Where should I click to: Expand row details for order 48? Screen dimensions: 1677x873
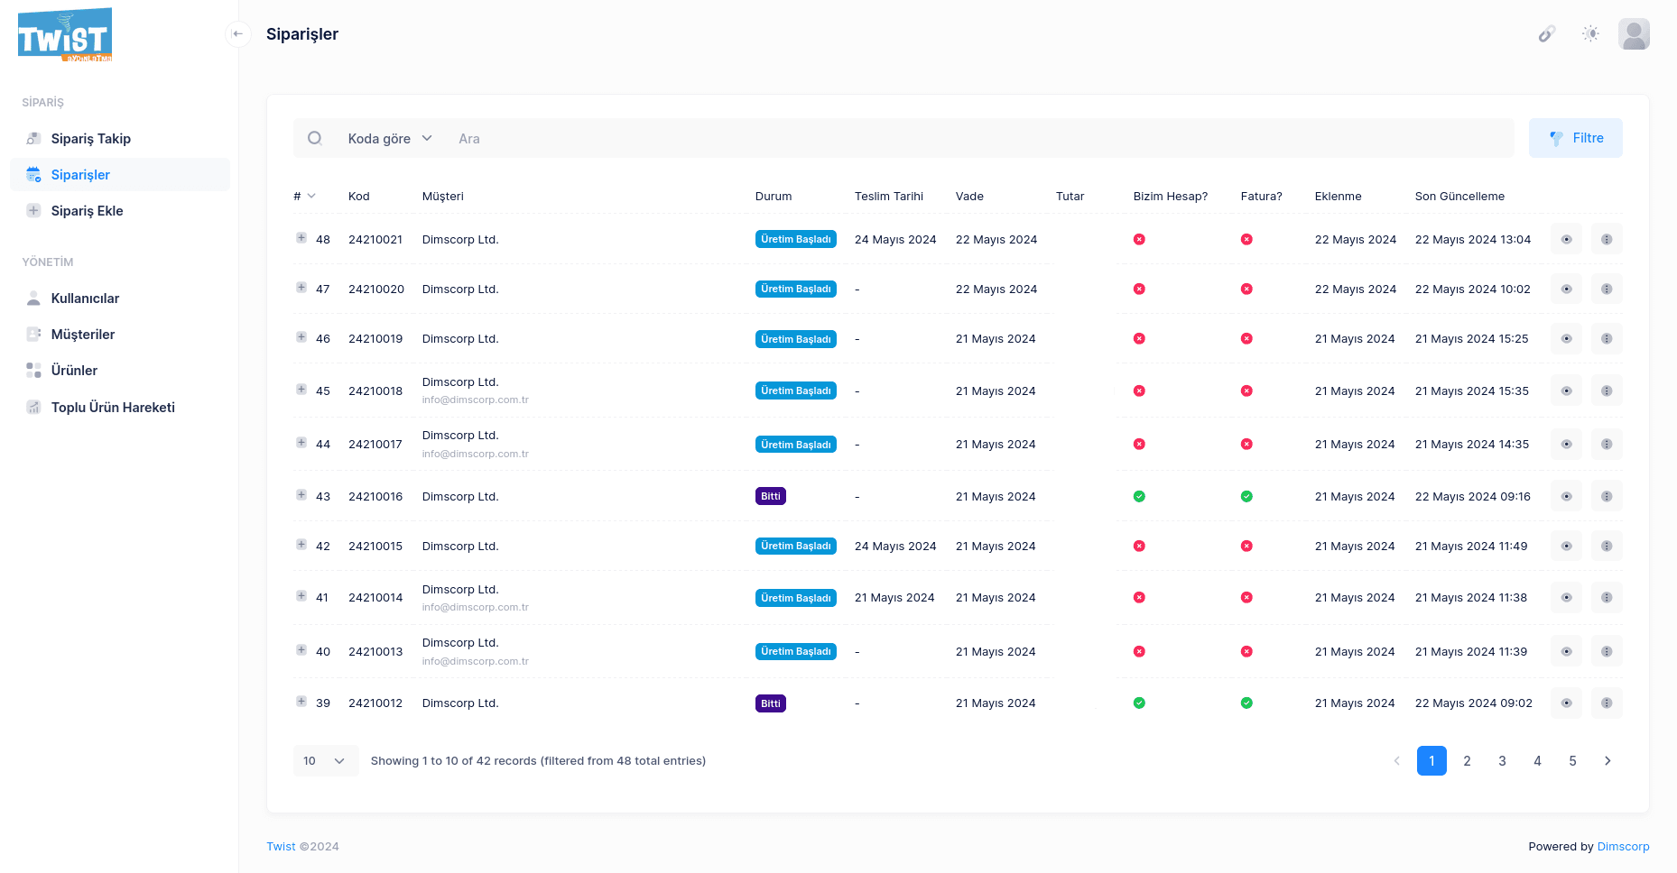pyautogui.click(x=301, y=238)
